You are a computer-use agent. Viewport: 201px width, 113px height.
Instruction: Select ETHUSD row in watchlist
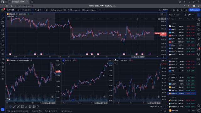[x=182, y=103]
